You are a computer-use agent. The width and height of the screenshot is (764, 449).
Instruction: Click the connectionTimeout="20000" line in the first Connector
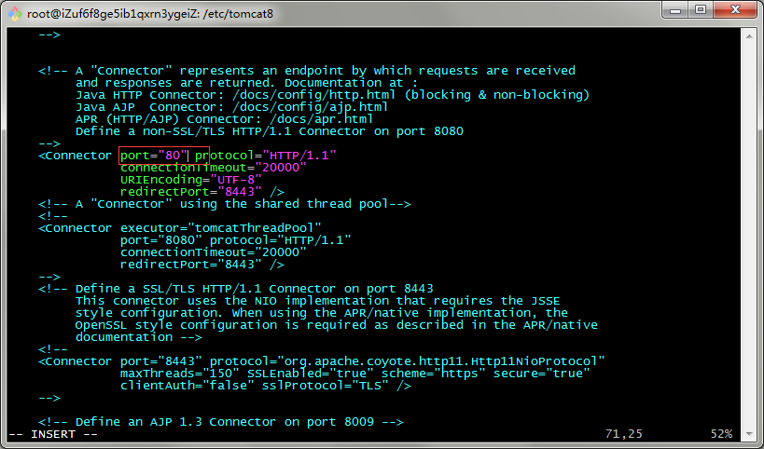pos(214,168)
